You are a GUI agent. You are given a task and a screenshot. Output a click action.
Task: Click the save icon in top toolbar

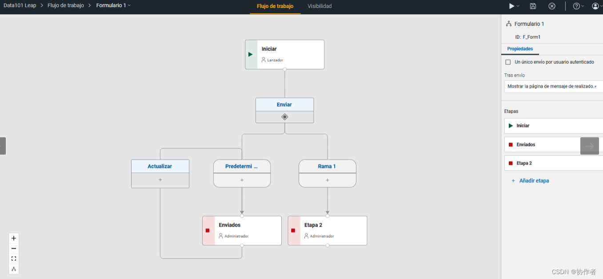533,6
